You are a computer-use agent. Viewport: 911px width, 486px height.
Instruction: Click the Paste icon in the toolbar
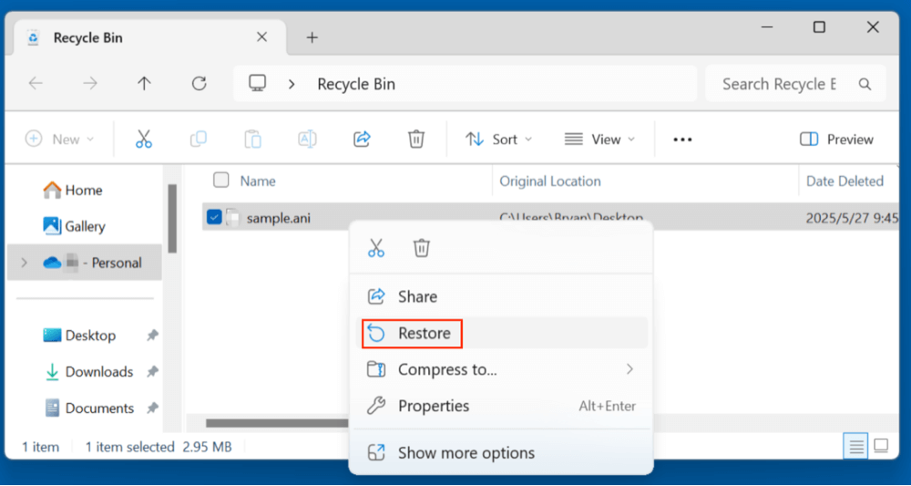252,140
